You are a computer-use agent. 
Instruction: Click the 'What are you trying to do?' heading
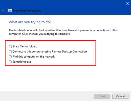point(30,22)
